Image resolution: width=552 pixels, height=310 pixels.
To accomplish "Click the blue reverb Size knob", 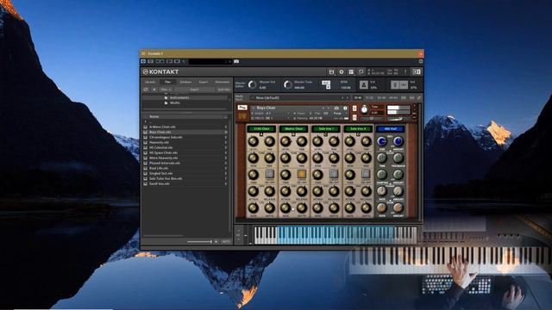I will [x=381, y=141].
